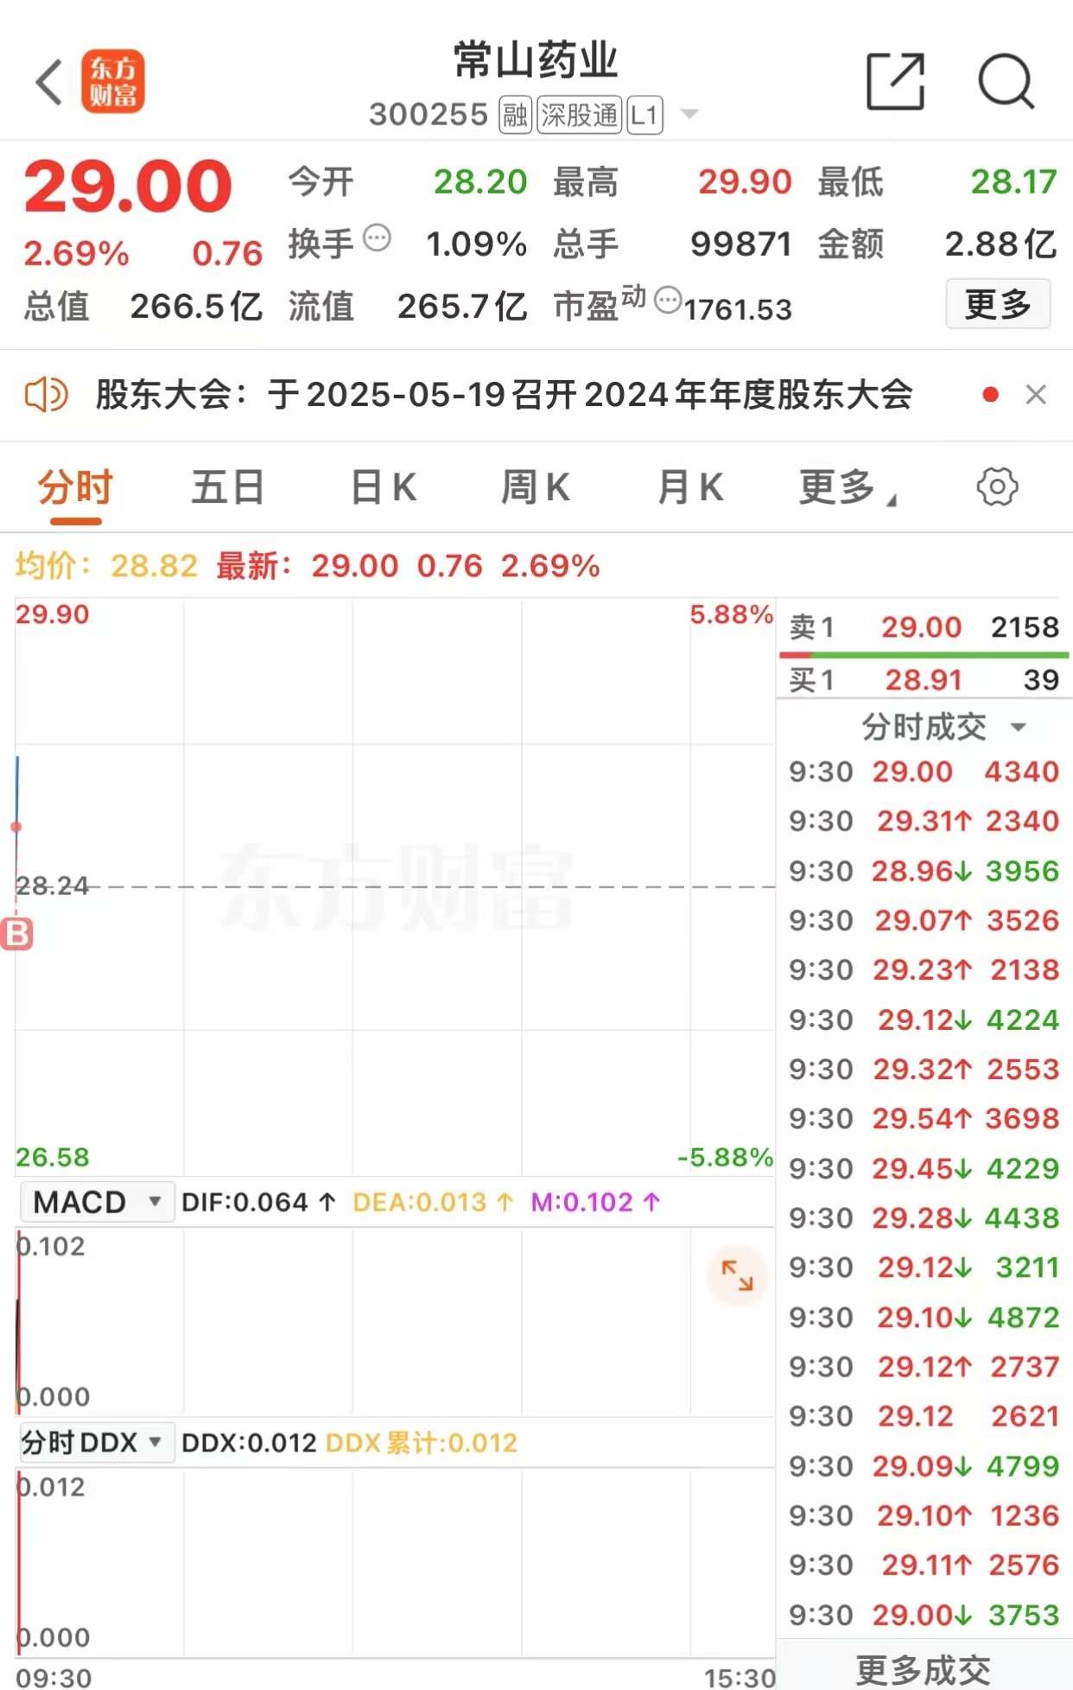This screenshot has width=1073, height=1690.
Task: Select trade row 29.31 volume 2340
Action: pos(924,821)
